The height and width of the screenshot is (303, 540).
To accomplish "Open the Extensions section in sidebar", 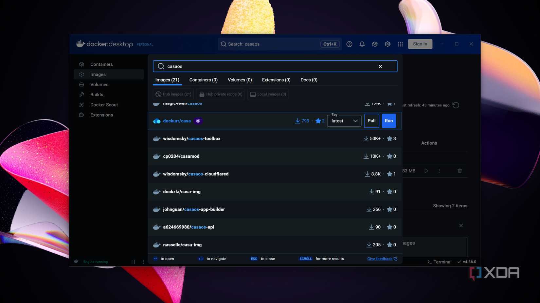I will [101, 115].
